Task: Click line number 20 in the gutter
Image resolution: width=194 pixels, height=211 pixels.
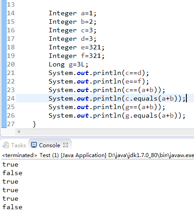Action: 11,64
